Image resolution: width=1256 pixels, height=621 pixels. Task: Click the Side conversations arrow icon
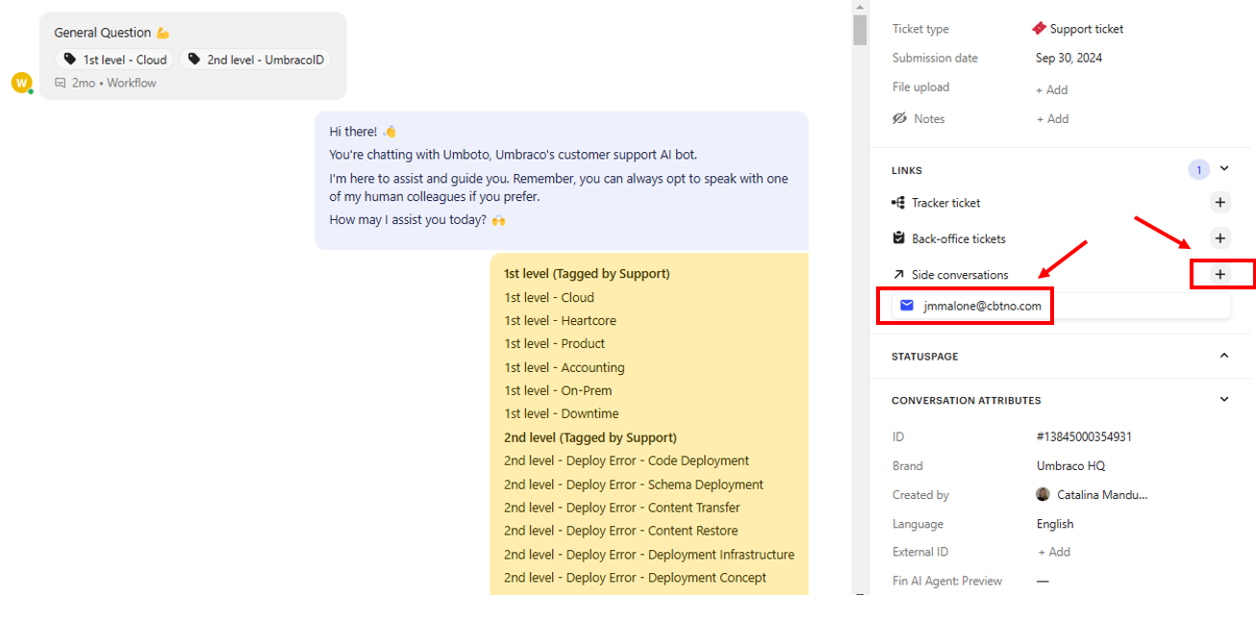pos(898,275)
